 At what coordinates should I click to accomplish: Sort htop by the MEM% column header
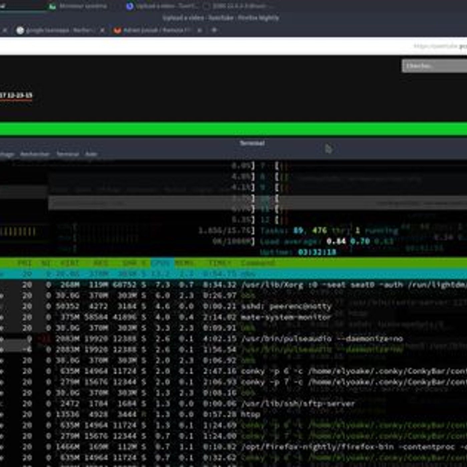click(x=184, y=263)
